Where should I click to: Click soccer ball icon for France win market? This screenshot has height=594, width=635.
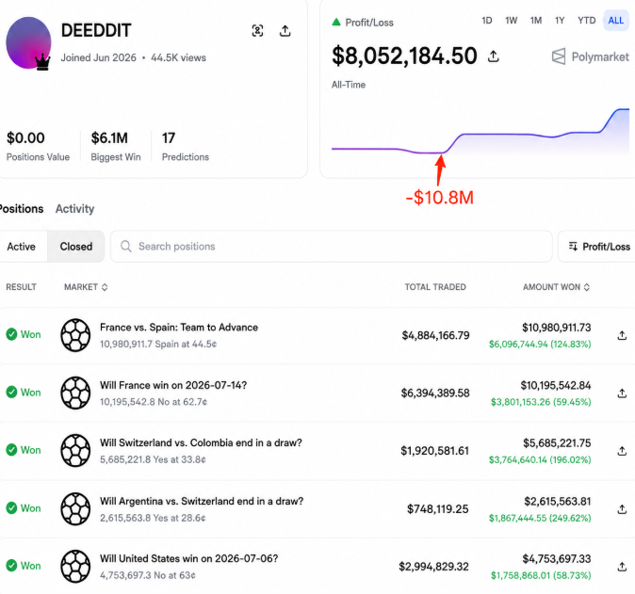[75, 393]
